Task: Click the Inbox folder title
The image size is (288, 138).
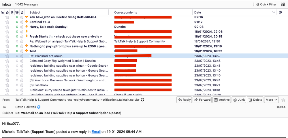Action: tap(6, 4)
